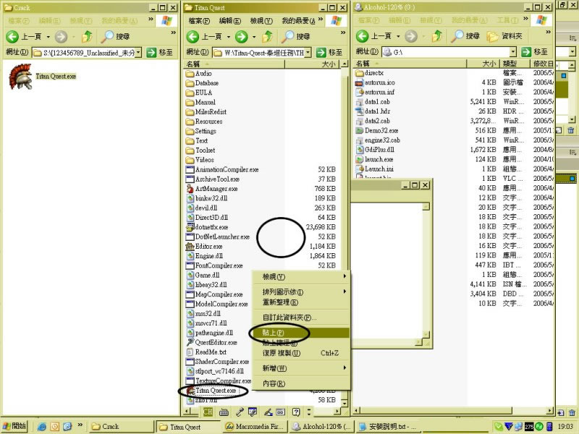Click the CH language indicator

tap(208, 412)
